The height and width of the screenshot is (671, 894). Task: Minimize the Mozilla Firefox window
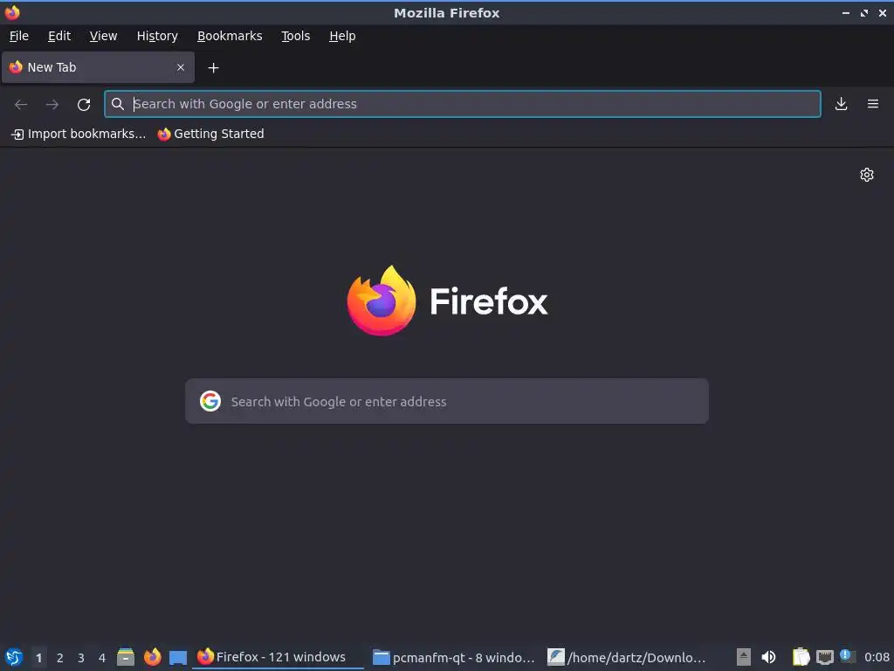pyautogui.click(x=845, y=12)
